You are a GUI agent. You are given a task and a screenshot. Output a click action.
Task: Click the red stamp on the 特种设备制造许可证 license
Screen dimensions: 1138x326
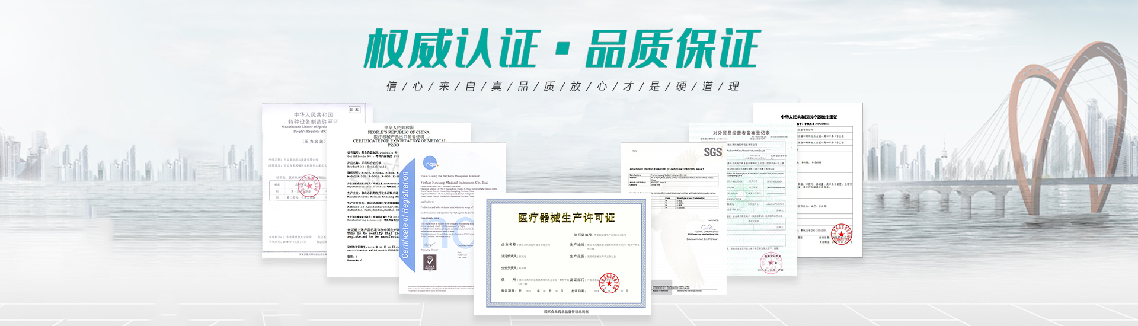[308, 187]
